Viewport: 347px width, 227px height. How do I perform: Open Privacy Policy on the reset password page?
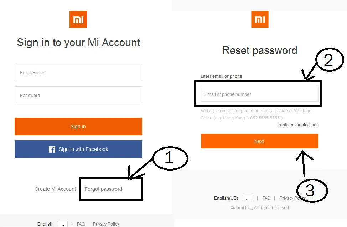(292, 198)
